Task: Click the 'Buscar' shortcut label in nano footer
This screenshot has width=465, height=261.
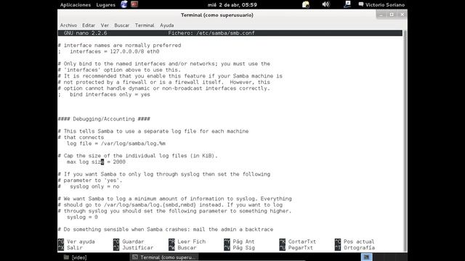Action: [x=187, y=248]
